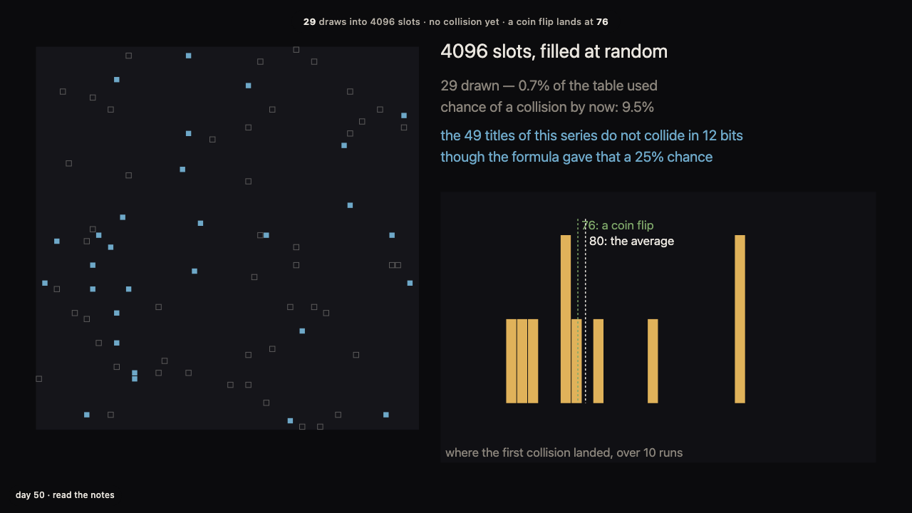
Task: Click the "chance of a collision by now: 9.5%" line
Action: tap(547, 107)
